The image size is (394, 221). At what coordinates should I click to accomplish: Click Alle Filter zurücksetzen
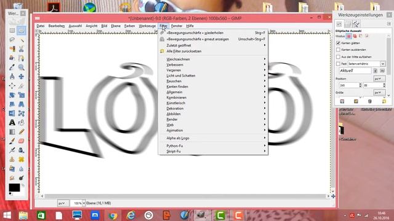pyautogui.click(x=213, y=51)
